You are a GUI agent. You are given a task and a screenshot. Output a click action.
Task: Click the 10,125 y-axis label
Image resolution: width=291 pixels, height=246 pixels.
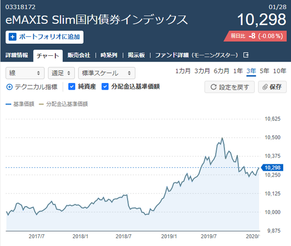click(x=273, y=194)
